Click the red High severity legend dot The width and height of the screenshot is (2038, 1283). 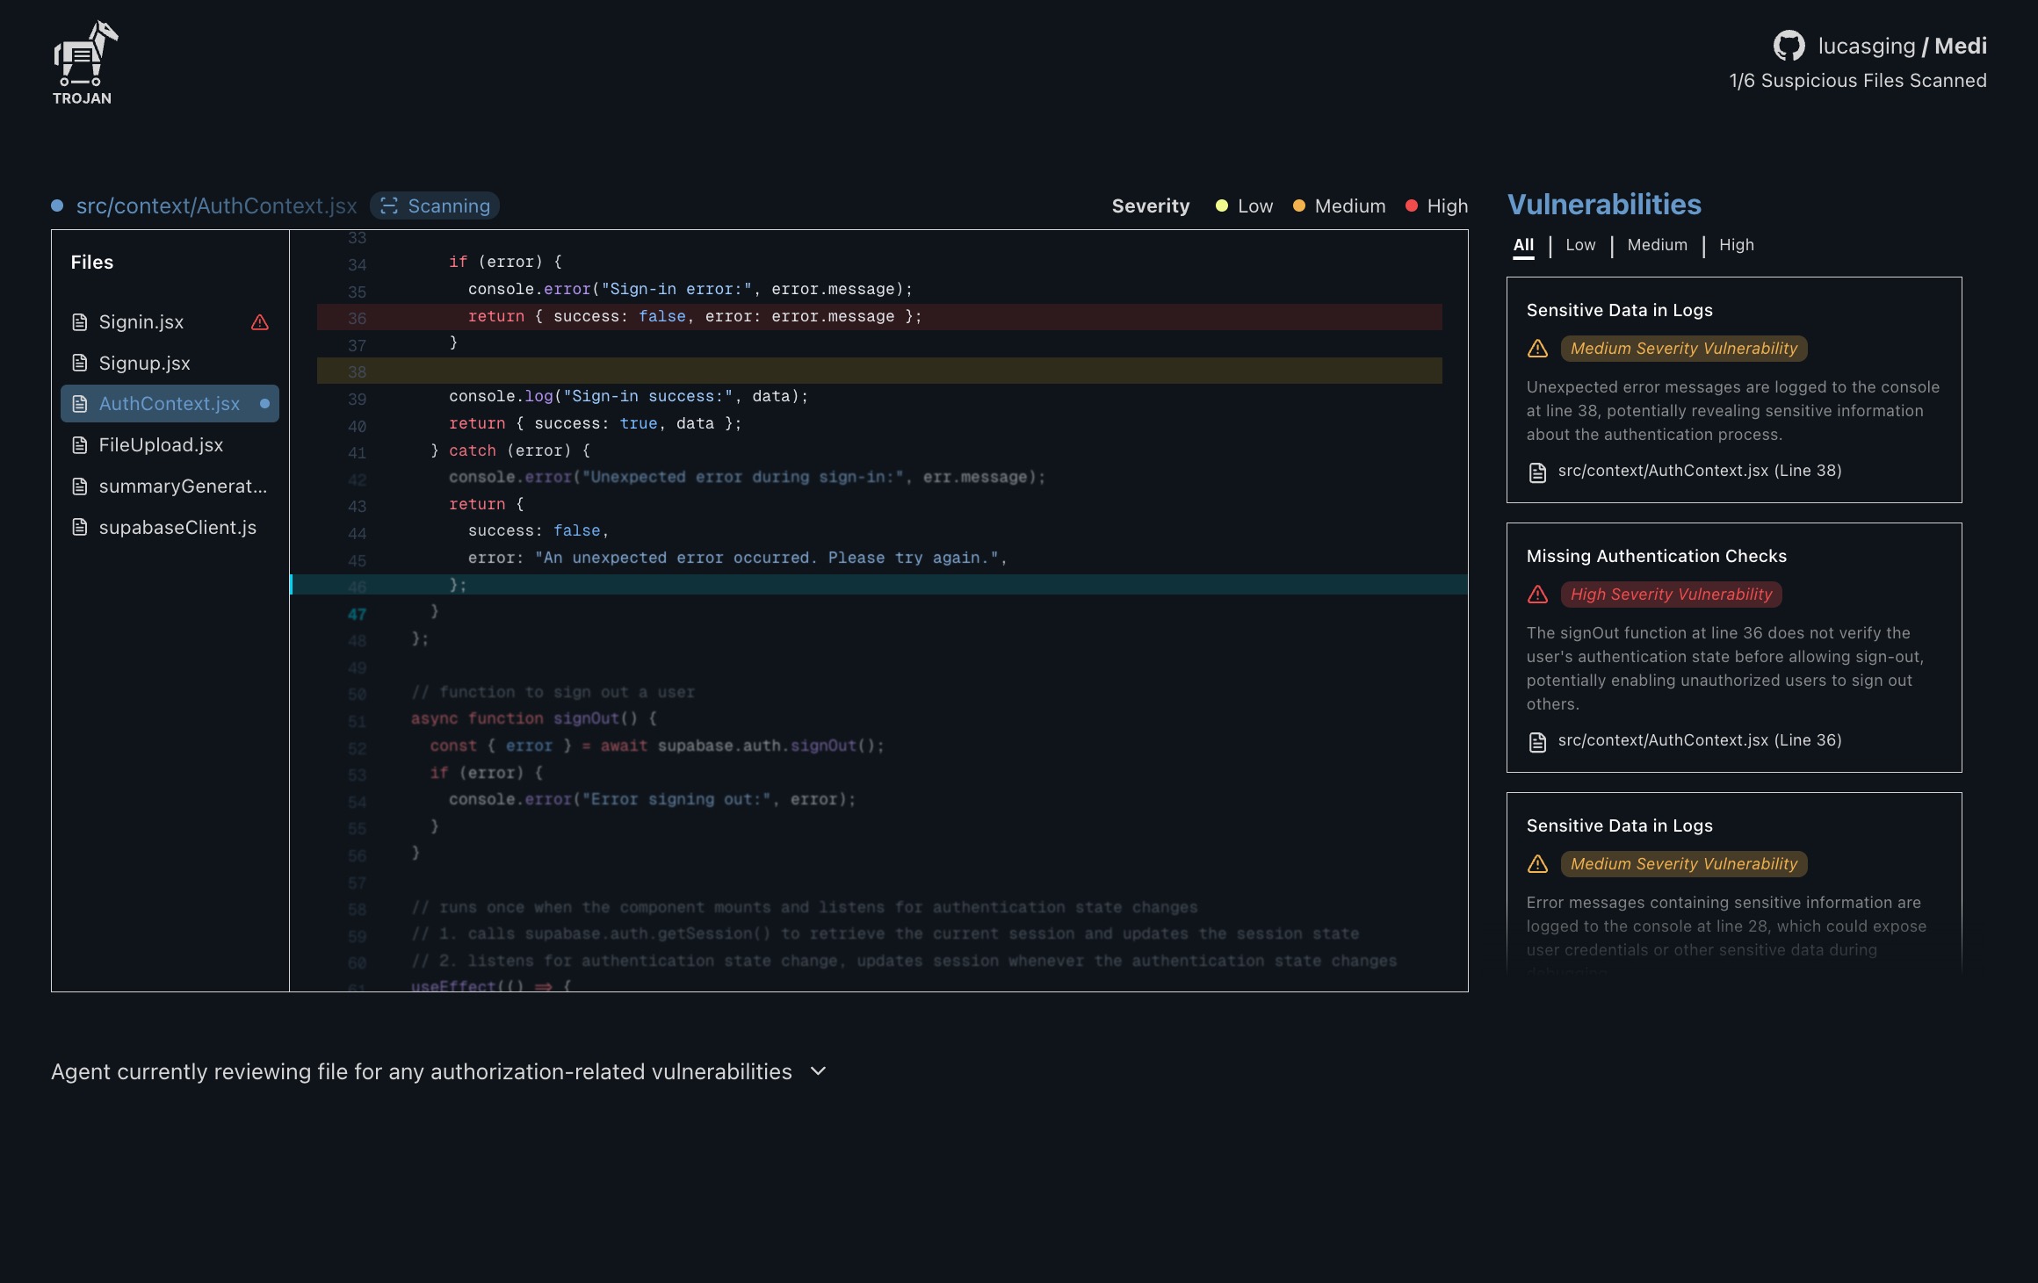click(1412, 205)
